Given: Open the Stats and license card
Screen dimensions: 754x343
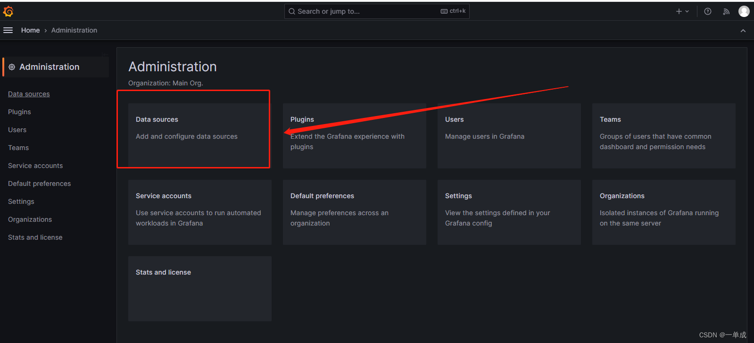Looking at the screenshot, I should pyautogui.click(x=200, y=289).
